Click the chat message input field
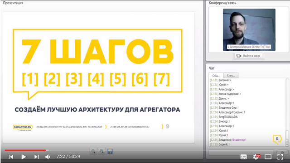The height and width of the screenshot is (163, 290). click(241, 153)
